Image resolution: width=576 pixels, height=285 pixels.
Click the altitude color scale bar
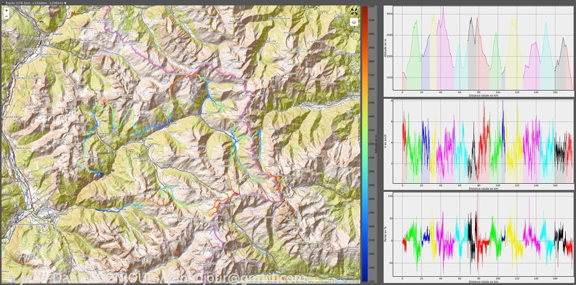tap(364, 143)
